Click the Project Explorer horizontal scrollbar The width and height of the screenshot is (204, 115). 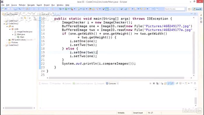pyautogui.click(x=19, y=108)
